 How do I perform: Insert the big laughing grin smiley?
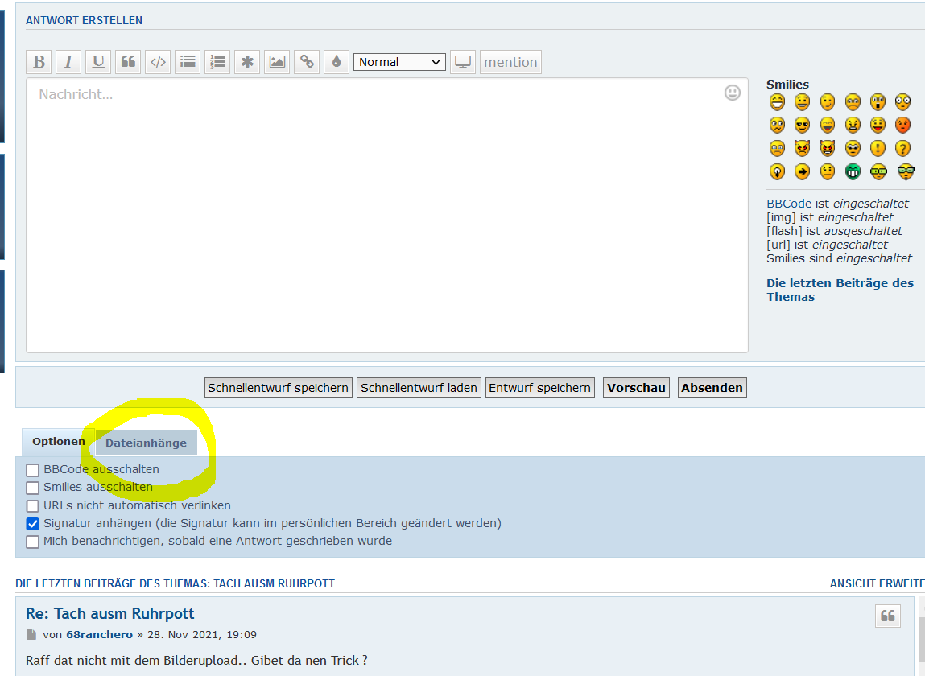pos(778,102)
